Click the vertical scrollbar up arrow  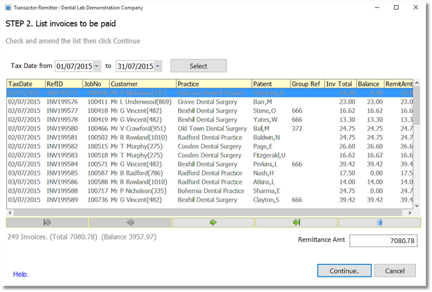click(x=417, y=83)
